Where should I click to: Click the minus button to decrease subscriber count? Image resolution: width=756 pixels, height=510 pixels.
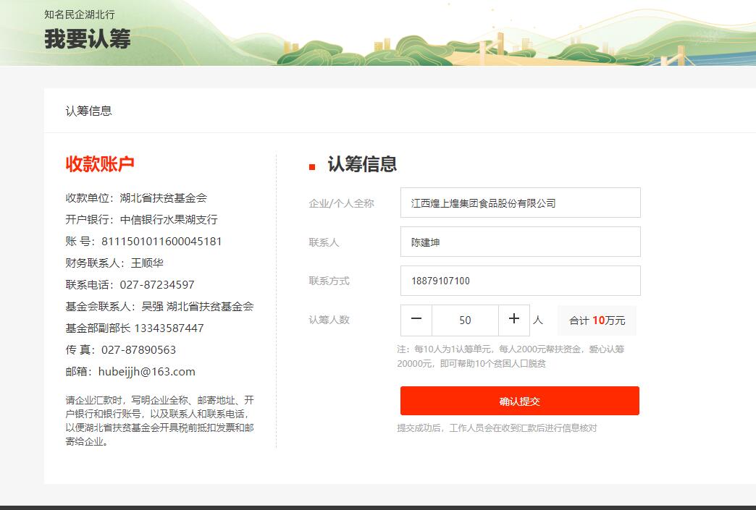416,320
